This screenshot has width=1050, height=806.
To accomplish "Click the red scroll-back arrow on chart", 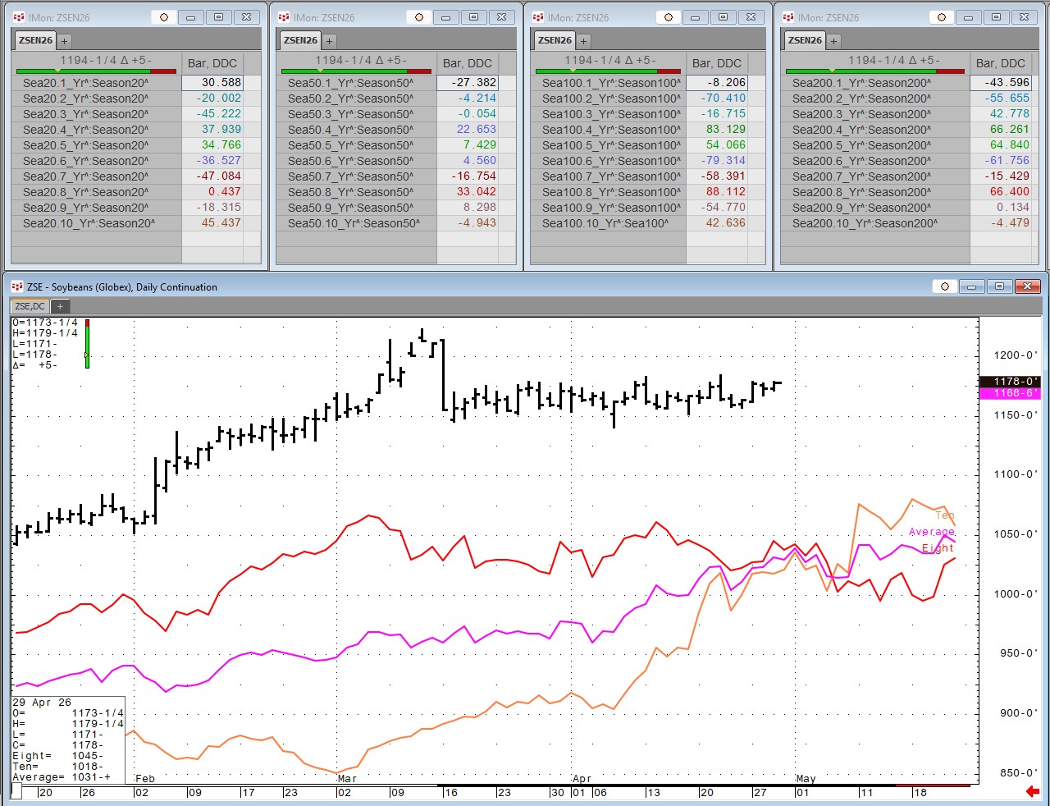I will (1033, 791).
